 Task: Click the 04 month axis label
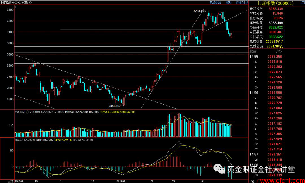pos(203,181)
